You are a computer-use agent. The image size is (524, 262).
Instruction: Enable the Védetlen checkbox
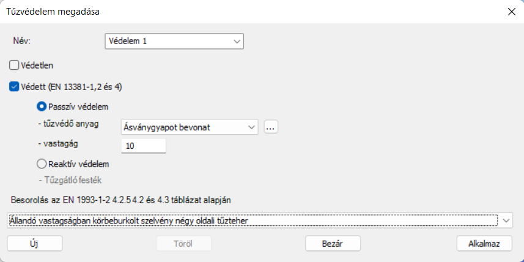click(x=13, y=65)
